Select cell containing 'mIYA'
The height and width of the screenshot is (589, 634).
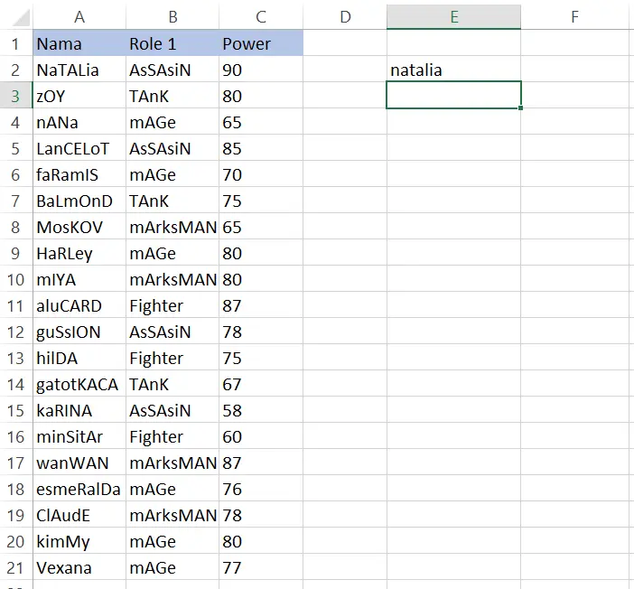click(79, 279)
